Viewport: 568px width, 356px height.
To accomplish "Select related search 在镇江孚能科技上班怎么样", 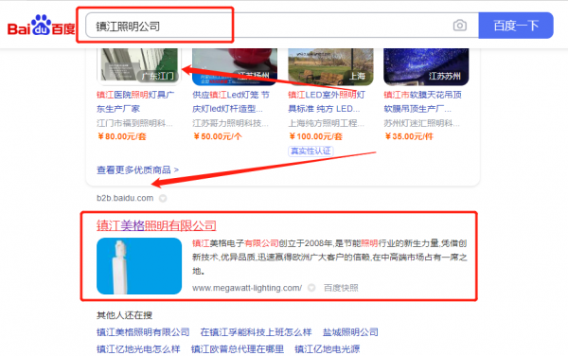I will 256,332.
